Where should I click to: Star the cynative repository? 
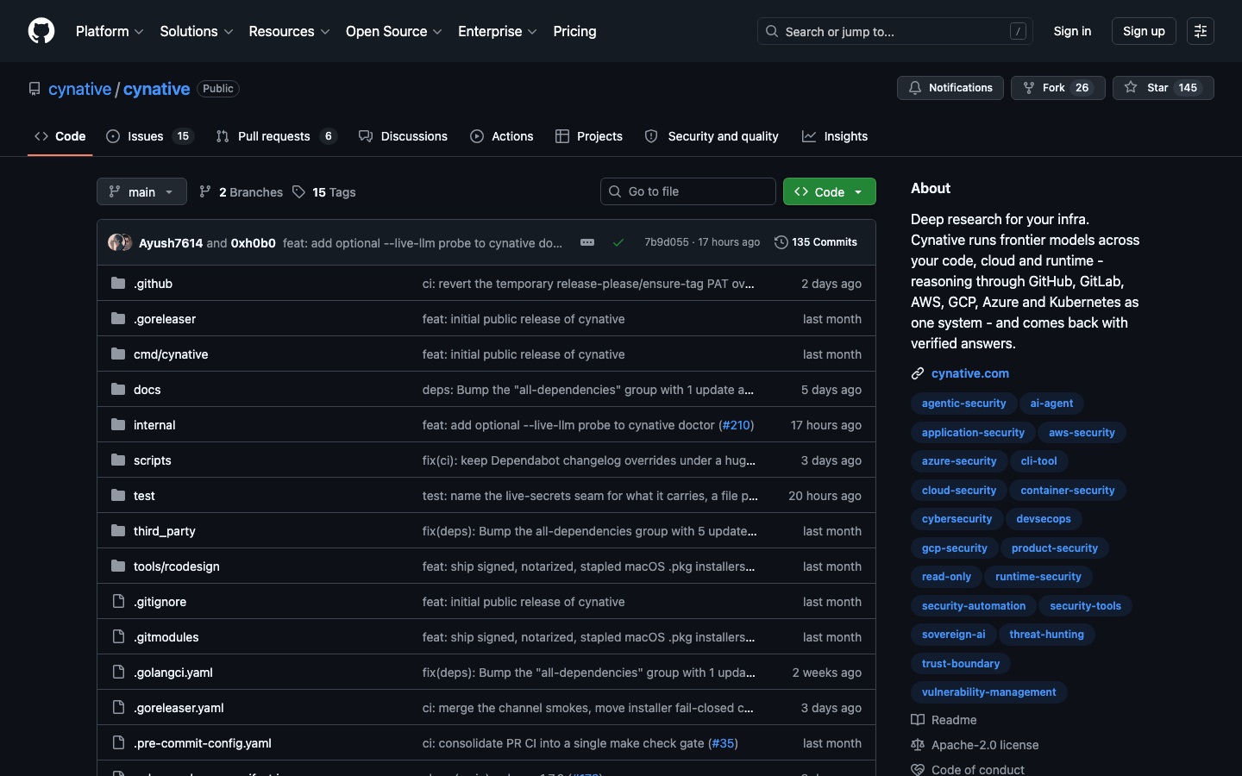(x=1163, y=88)
